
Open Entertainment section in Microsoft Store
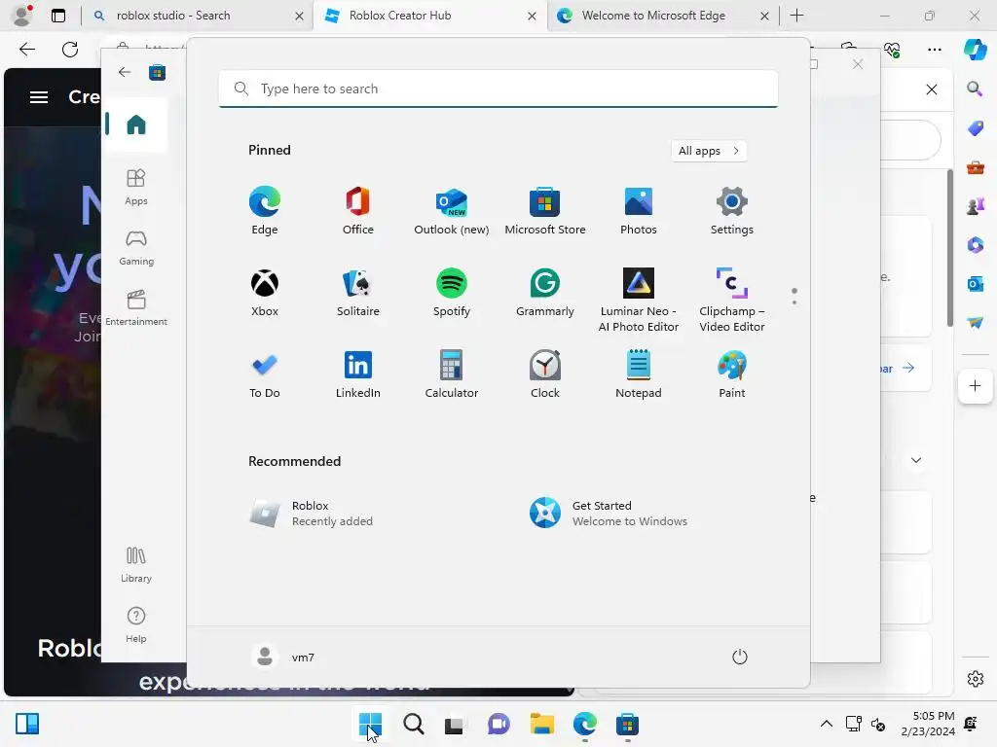point(136,308)
